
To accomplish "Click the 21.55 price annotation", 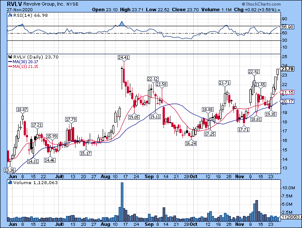I will tap(260, 84).
